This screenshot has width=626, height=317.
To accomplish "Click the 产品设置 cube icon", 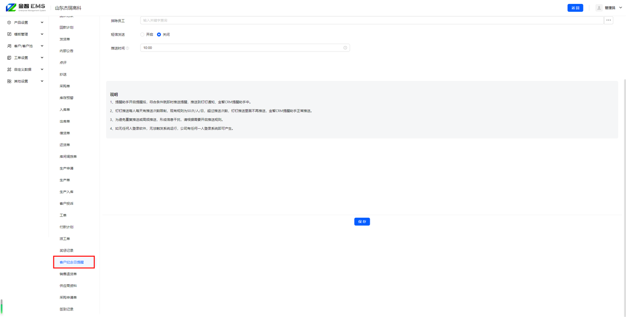I will point(9,23).
